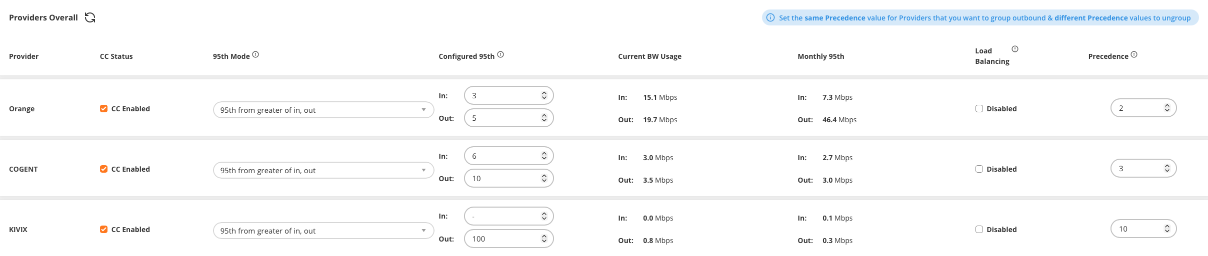Click the KIVIX Configured 95th In field

pyautogui.click(x=502, y=217)
